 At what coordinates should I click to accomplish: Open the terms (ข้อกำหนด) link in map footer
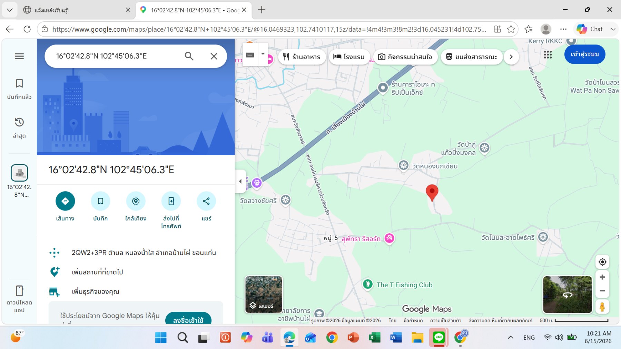coord(413,320)
